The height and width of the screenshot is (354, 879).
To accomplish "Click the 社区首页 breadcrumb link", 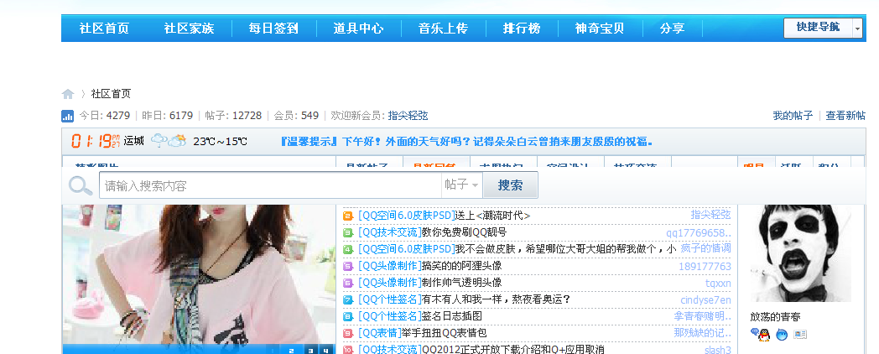I will point(111,94).
